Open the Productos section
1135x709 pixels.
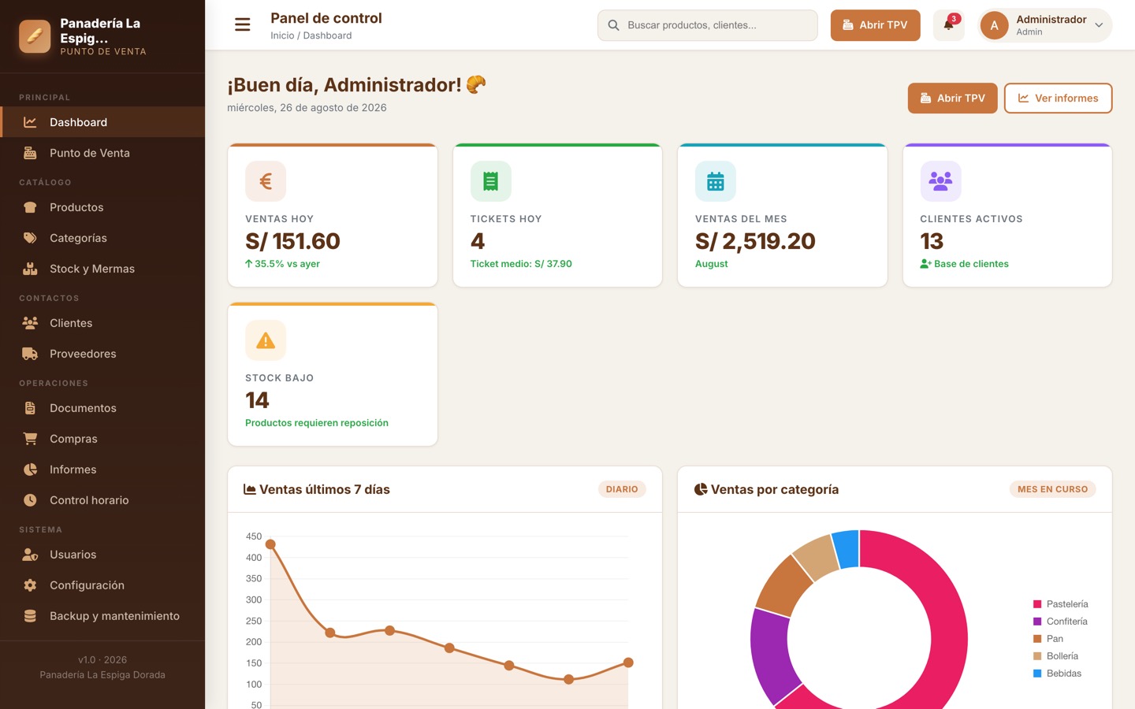click(102, 207)
